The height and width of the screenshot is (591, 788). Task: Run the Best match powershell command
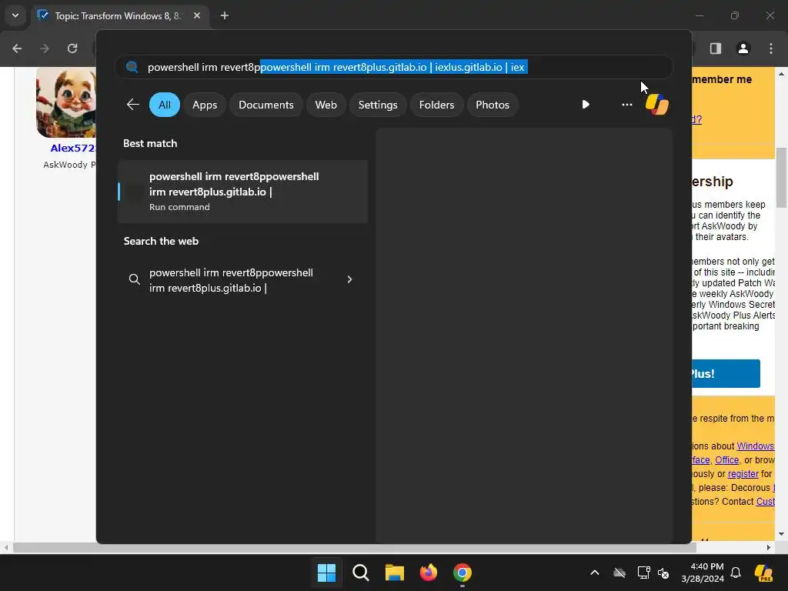tap(242, 192)
